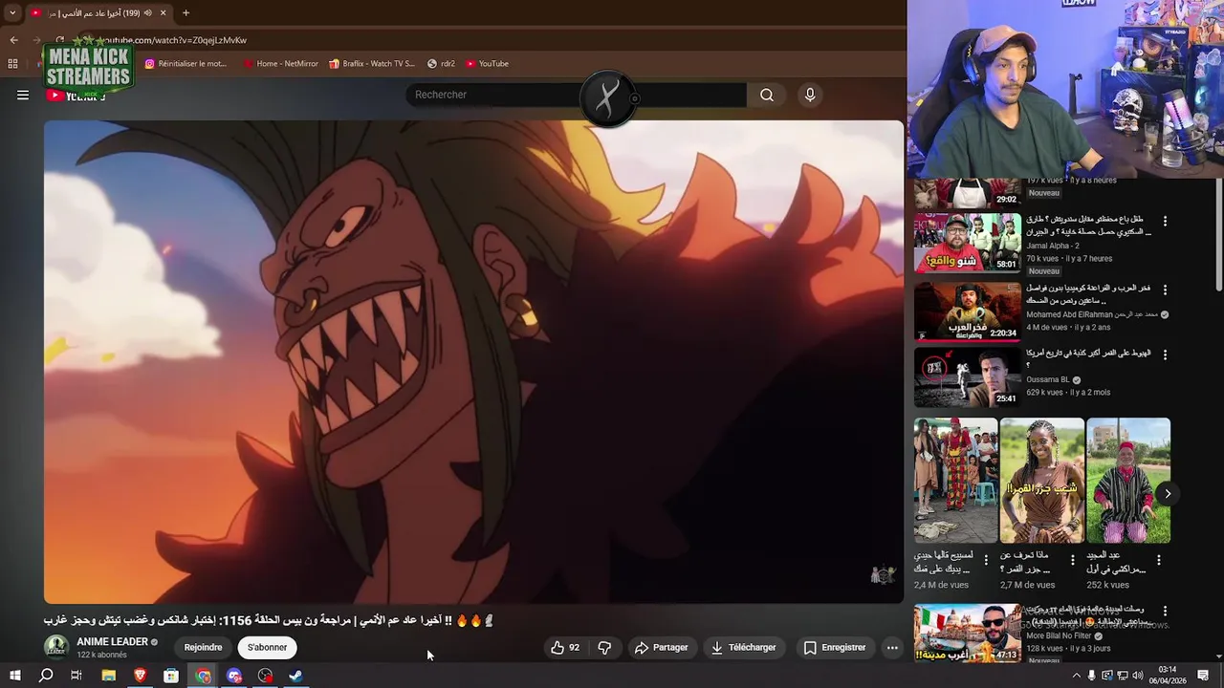This screenshot has width=1224, height=688.
Task: Open Braflix - Watch TV bookmark
Action: click(372, 64)
